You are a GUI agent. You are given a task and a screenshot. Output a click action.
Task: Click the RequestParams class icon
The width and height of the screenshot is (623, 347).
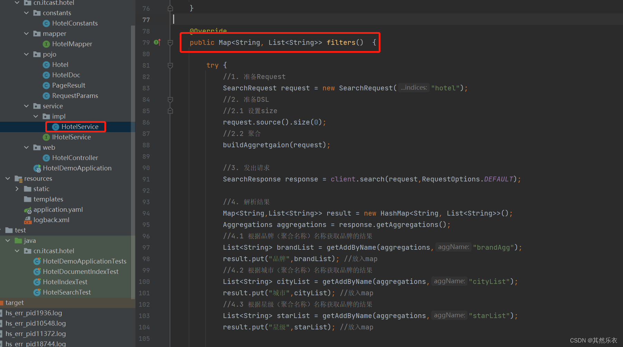47,96
